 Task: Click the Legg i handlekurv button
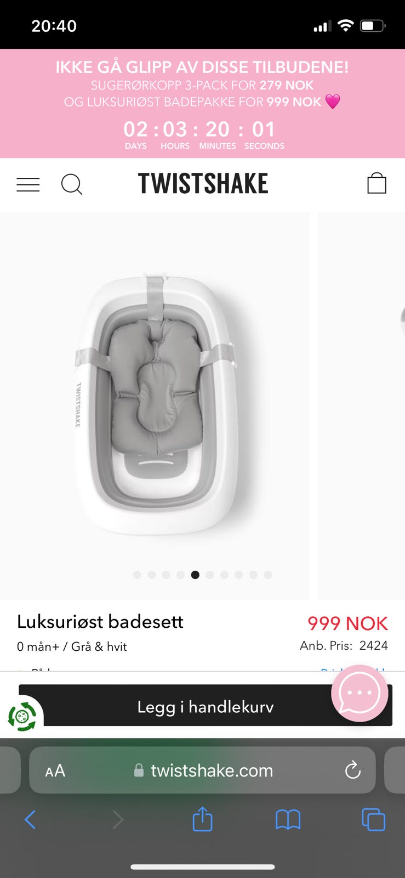pyautogui.click(x=206, y=706)
